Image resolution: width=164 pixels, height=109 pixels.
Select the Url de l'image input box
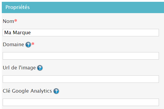[81, 79]
